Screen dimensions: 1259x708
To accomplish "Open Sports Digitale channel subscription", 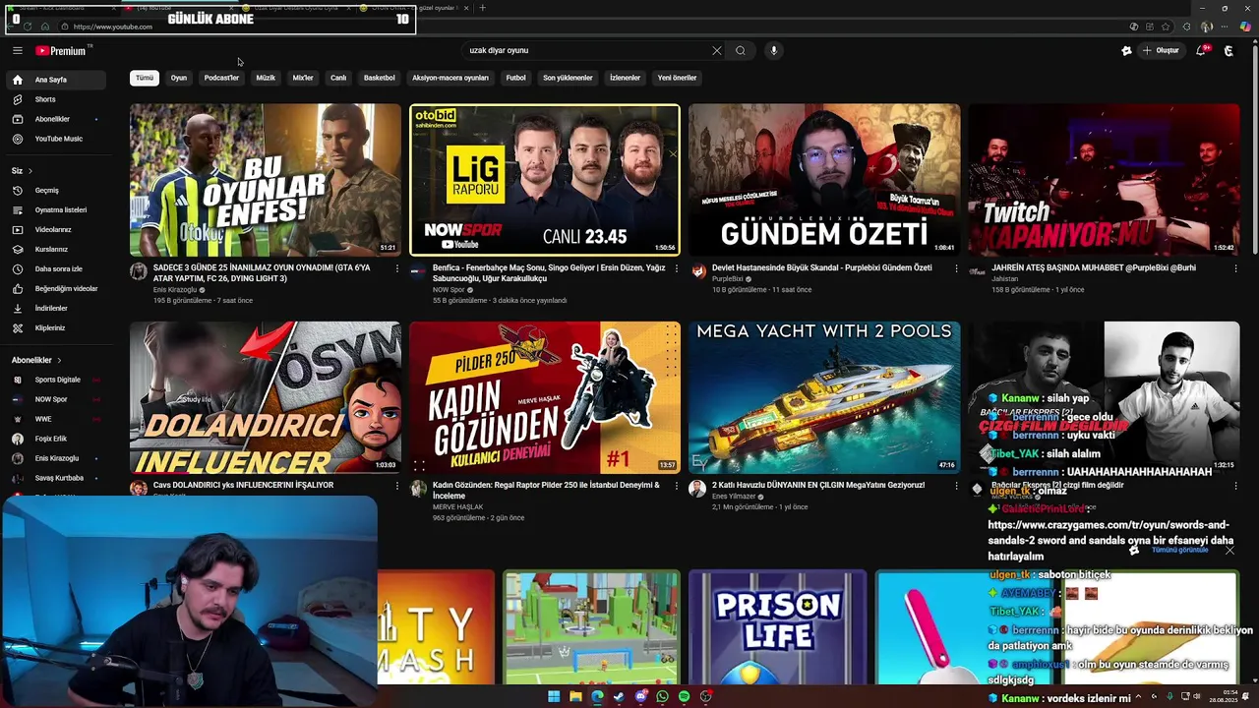I will (x=55, y=380).
